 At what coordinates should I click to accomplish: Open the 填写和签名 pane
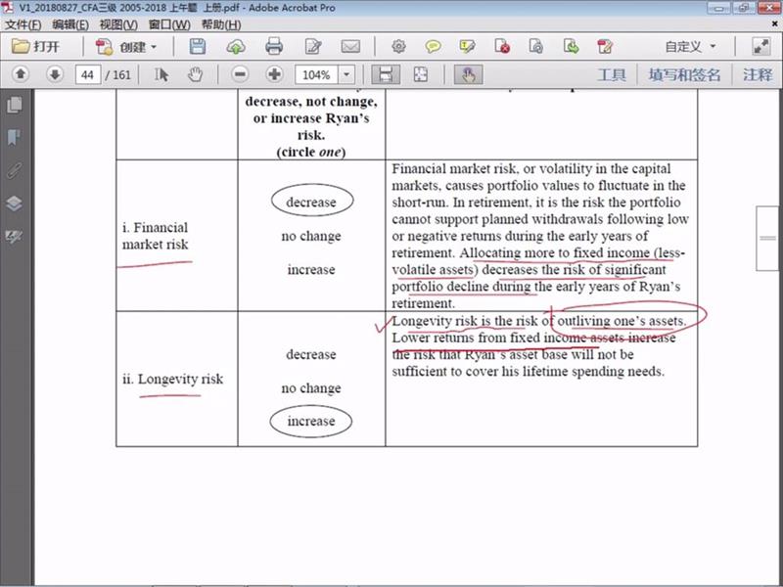684,74
